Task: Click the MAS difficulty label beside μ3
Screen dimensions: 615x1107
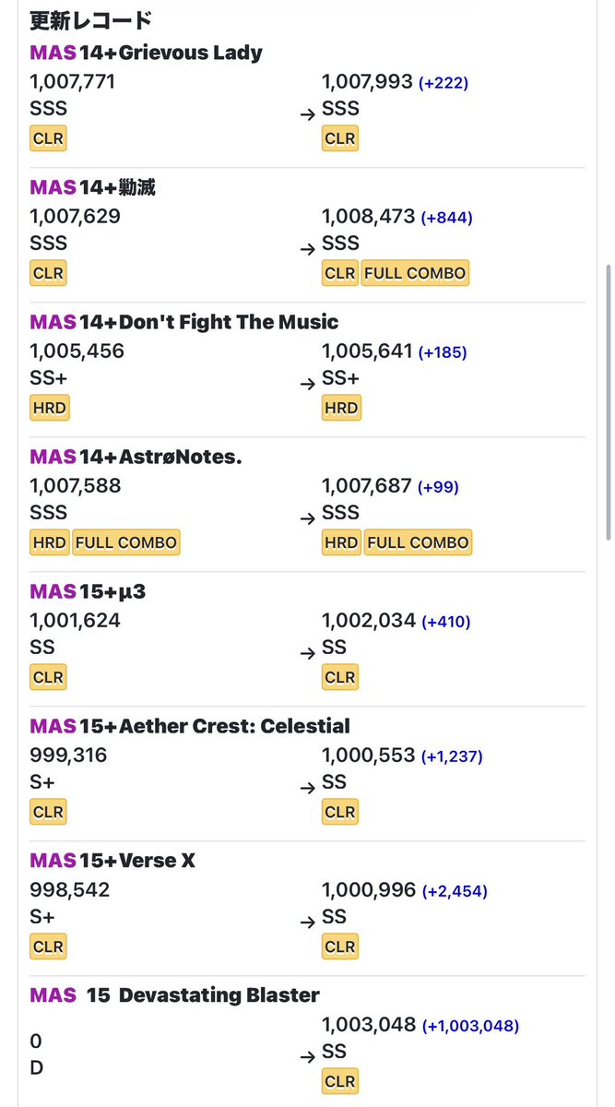Action: (53, 591)
